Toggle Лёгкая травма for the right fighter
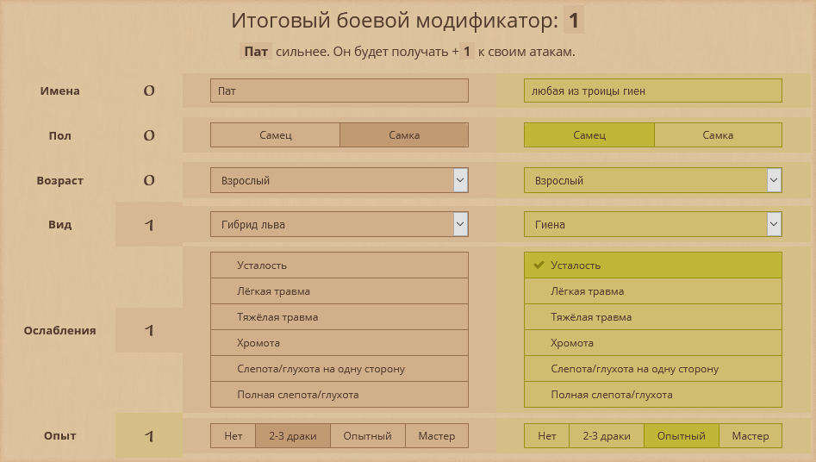Screen dimensions: 816x462 [652, 291]
